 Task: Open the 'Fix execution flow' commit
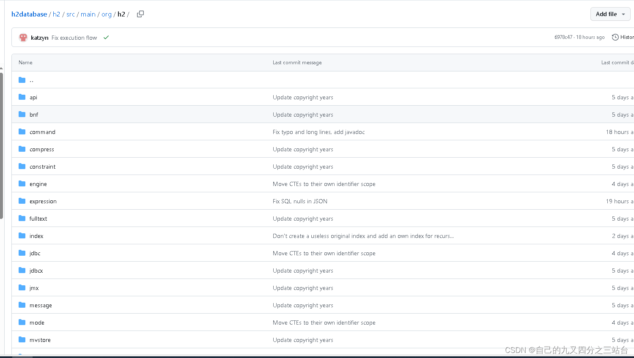coord(74,38)
